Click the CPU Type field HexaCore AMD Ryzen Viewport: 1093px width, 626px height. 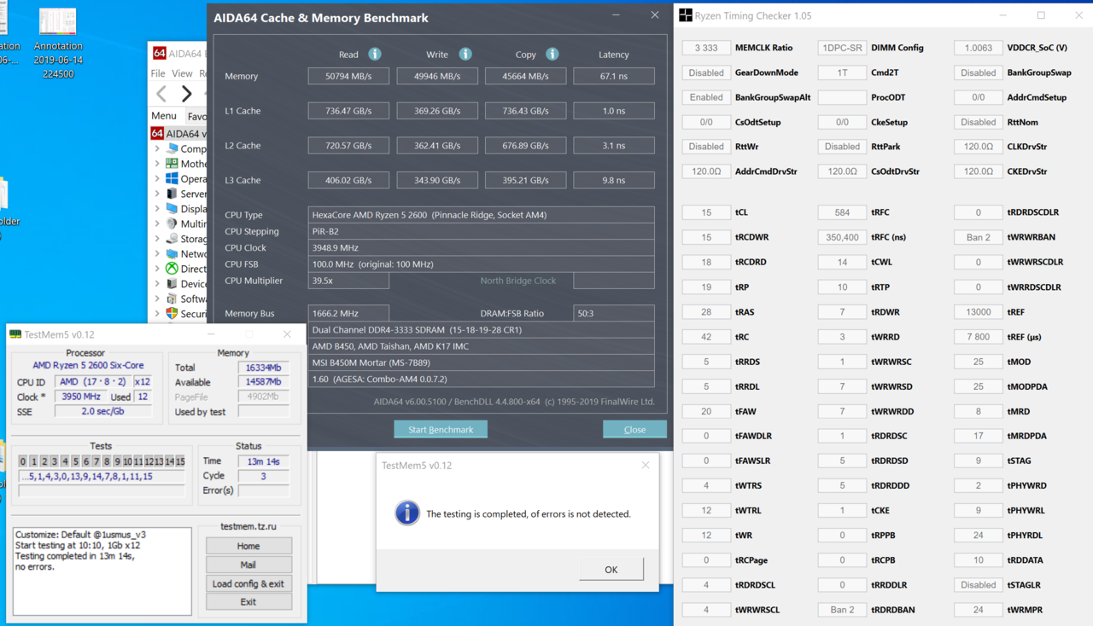point(482,215)
